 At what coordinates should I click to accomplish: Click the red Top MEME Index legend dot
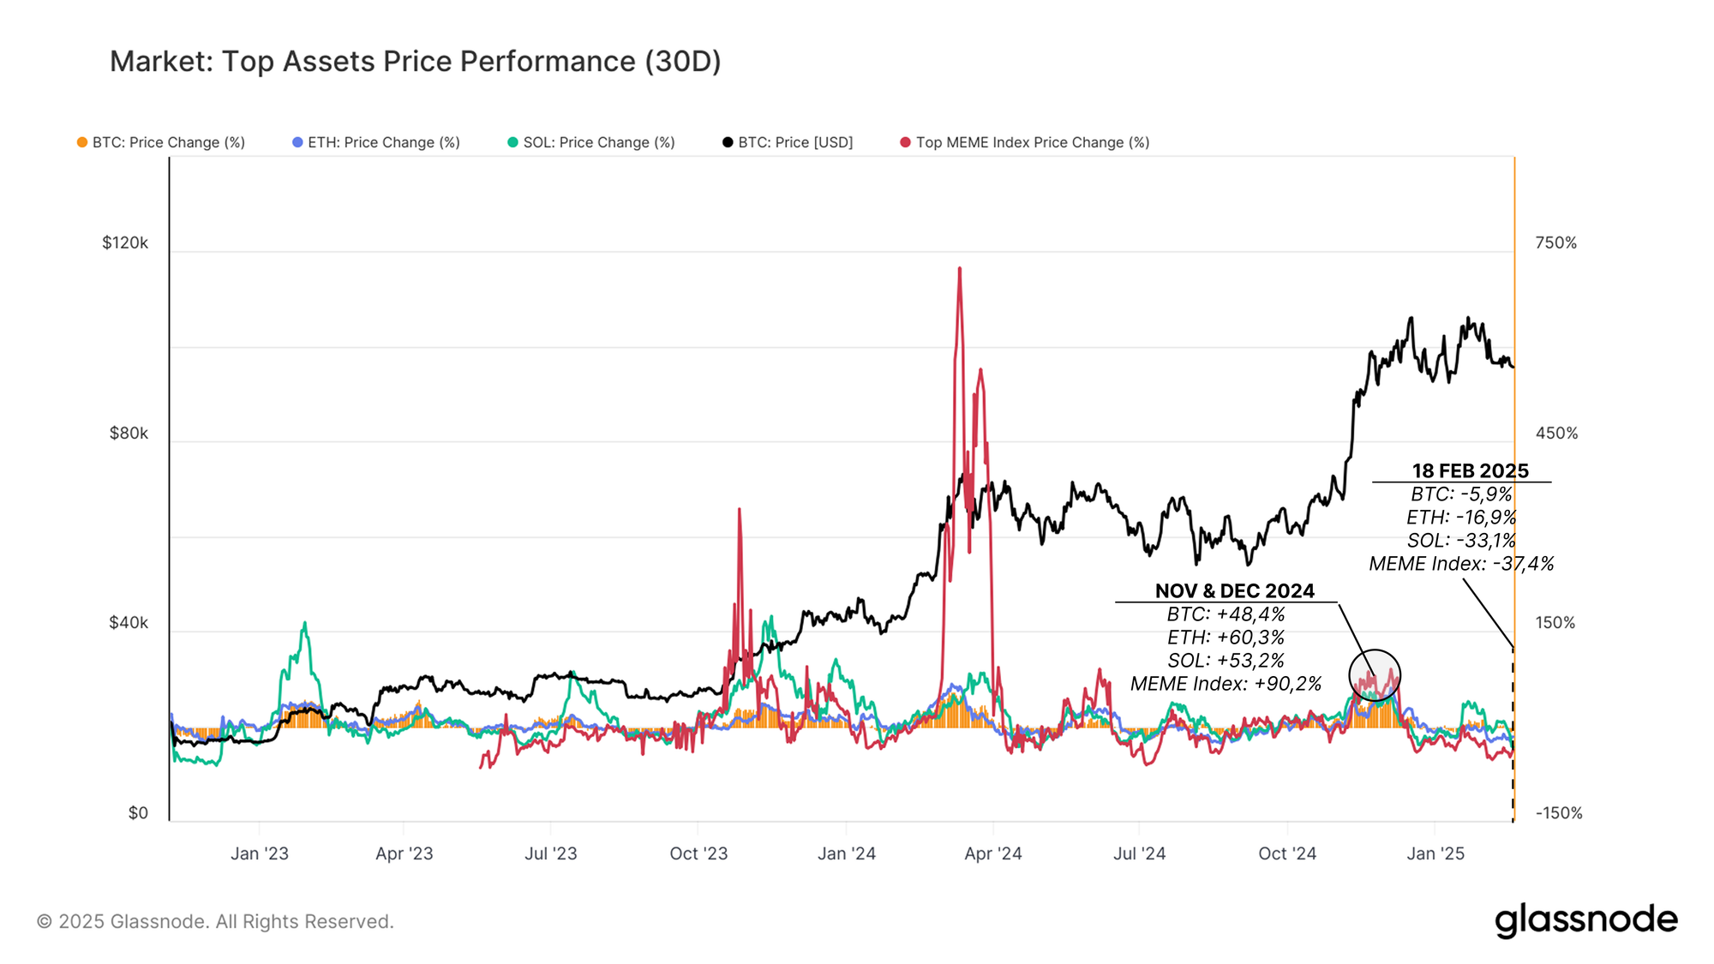pyautogui.click(x=905, y=142)
